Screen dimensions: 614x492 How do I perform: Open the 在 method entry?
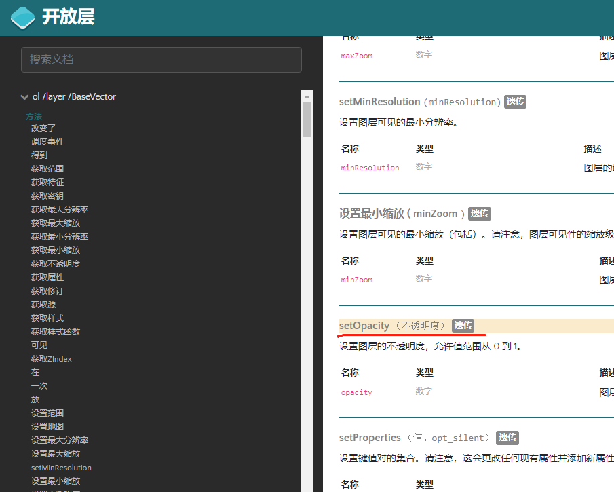[x=35, y=373]
